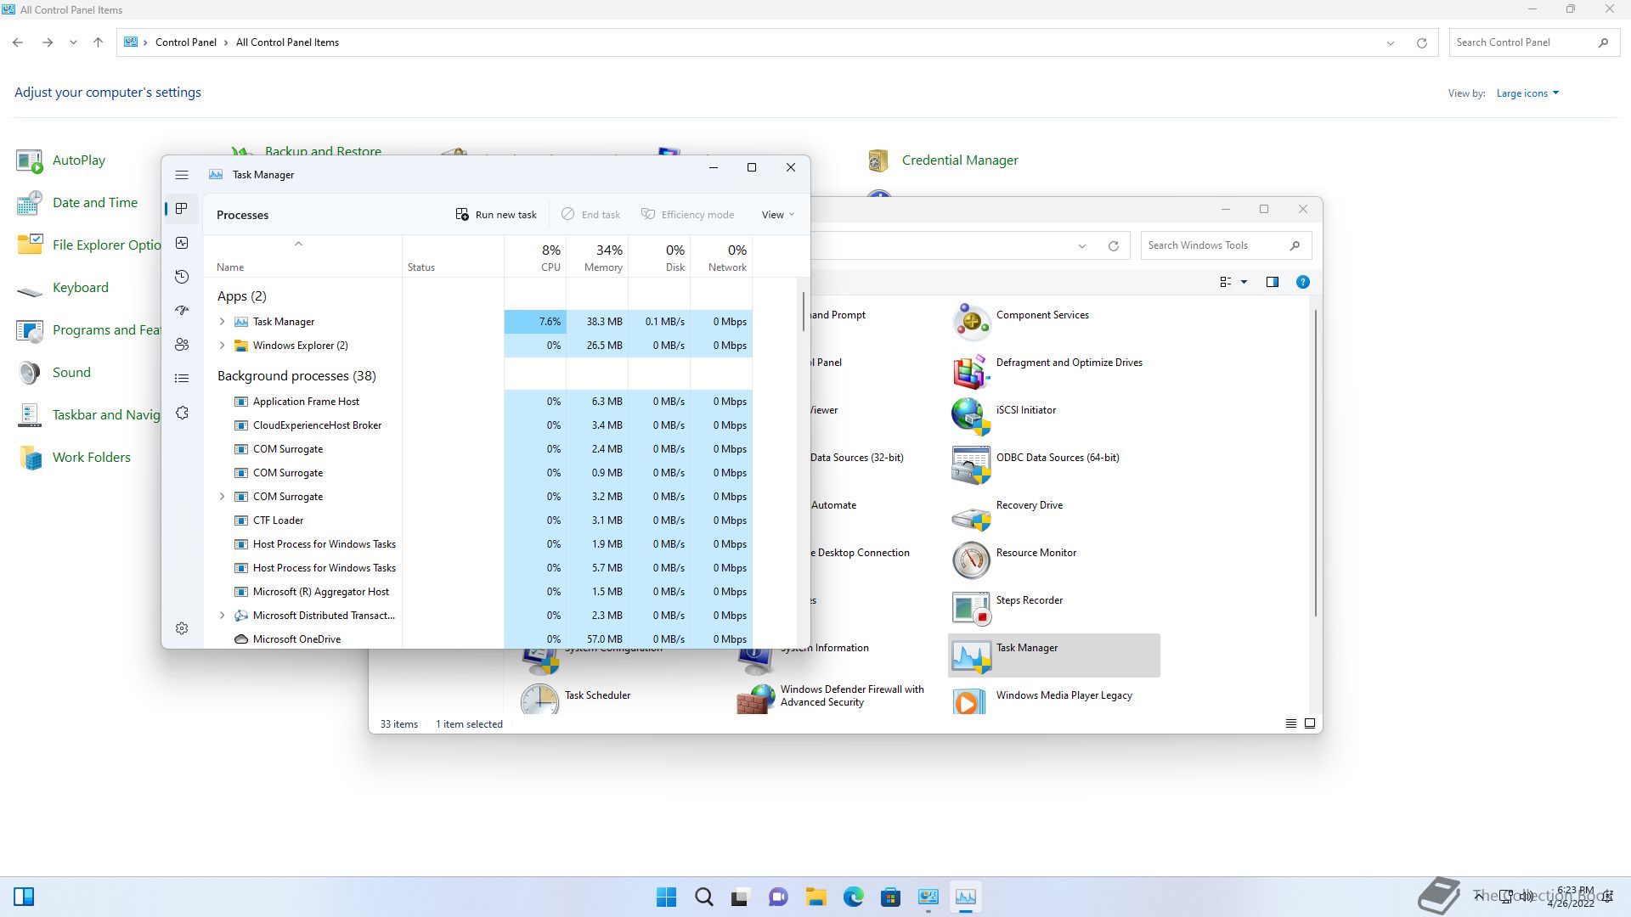Screen dimensions: 1631x917
Task: Click the Search Windows Tools field
Action: (x=1215, y=245)
